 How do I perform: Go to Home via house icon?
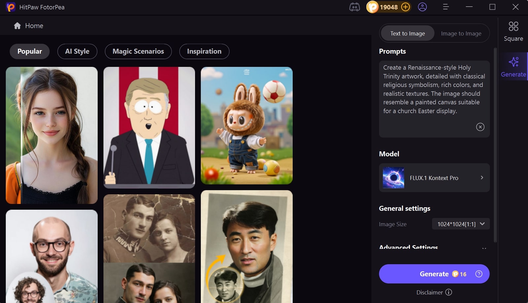pyautogui.click(x=17, y=26)
